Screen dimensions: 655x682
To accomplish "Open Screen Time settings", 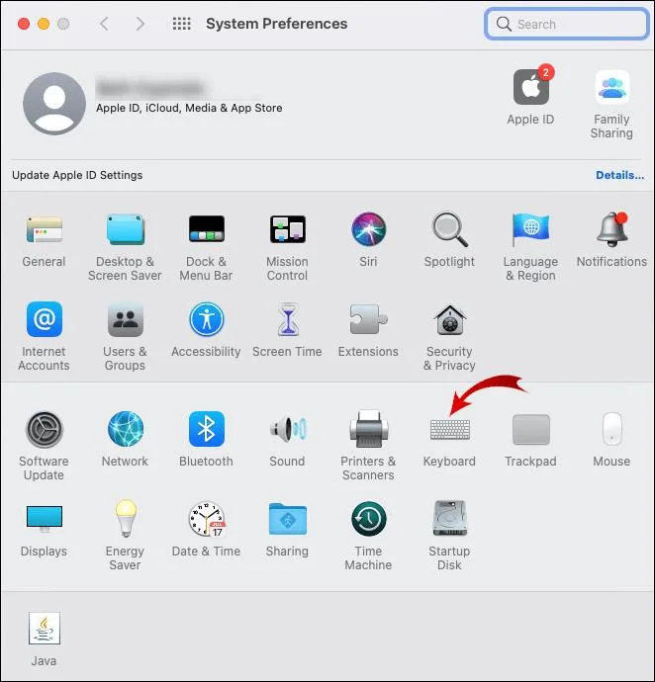I will (x=288, y=319).
